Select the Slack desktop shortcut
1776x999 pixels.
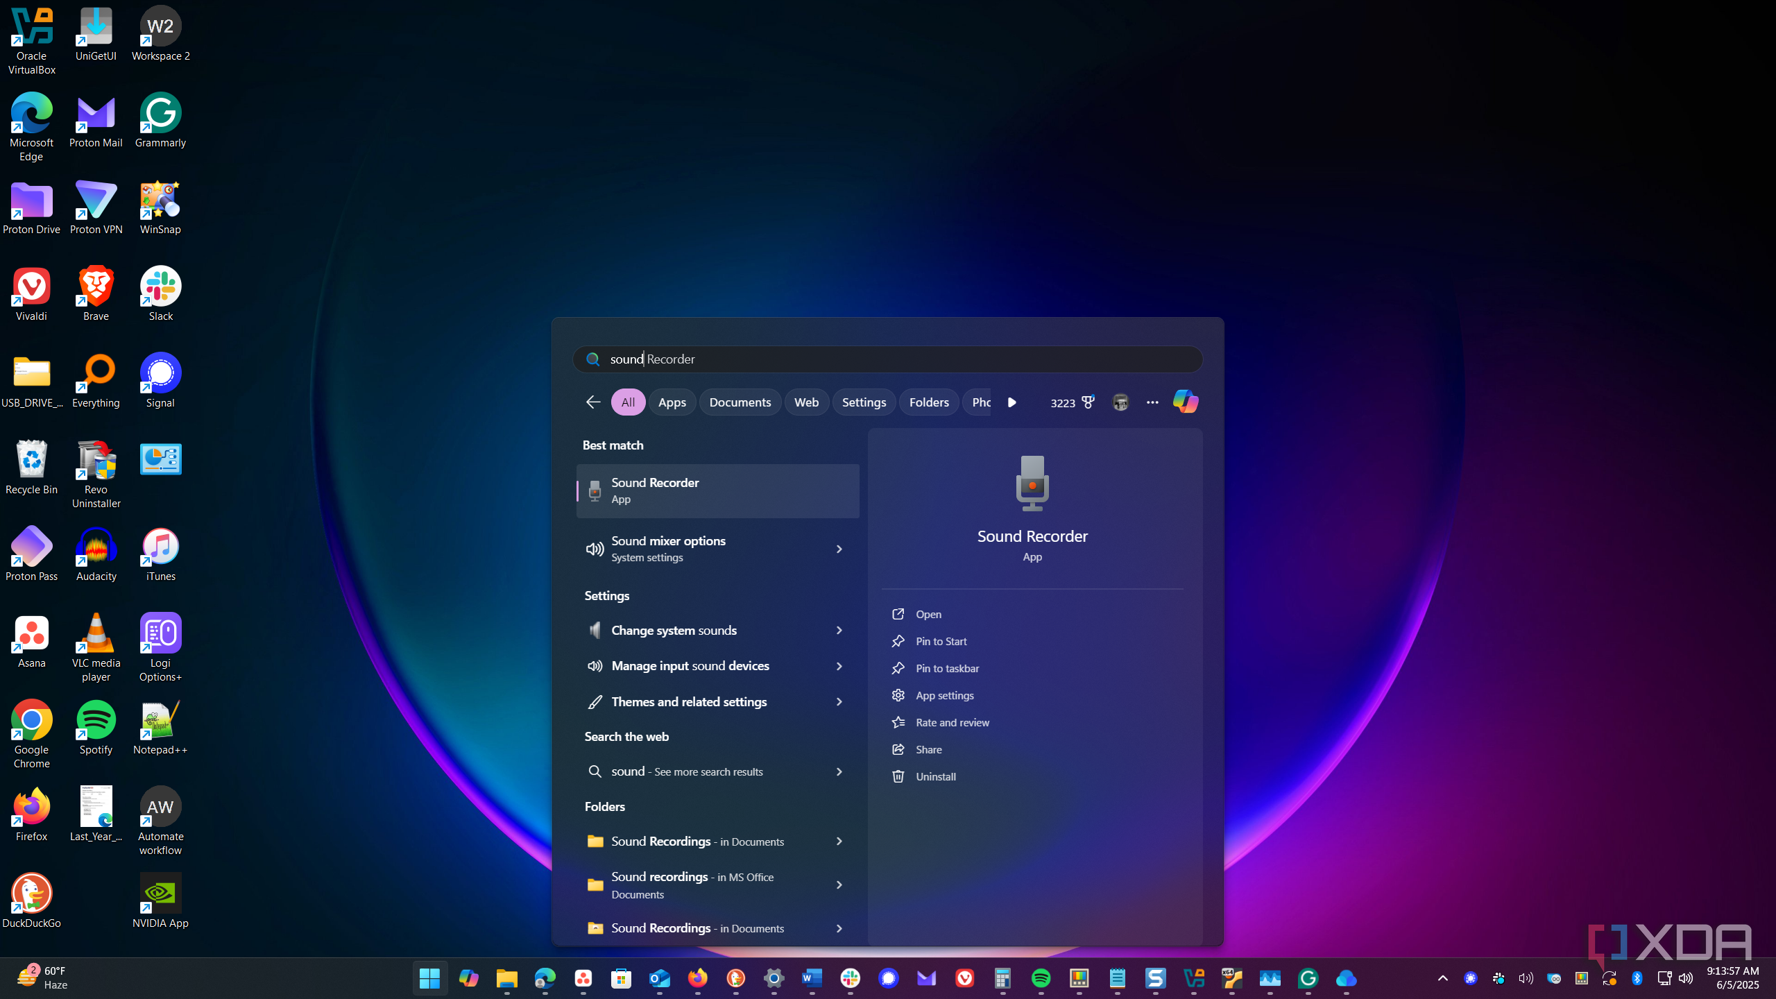(160, 294)
